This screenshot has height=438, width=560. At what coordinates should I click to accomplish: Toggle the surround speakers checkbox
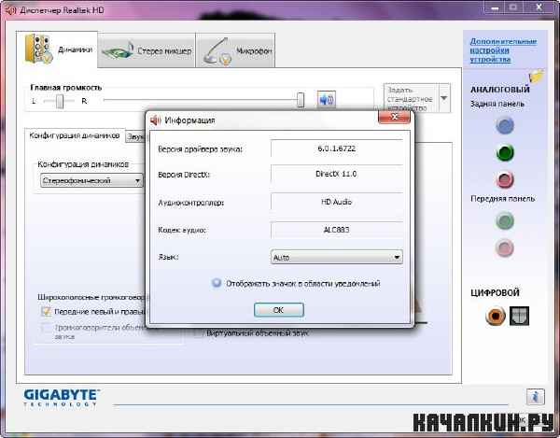tap(46, 327)
